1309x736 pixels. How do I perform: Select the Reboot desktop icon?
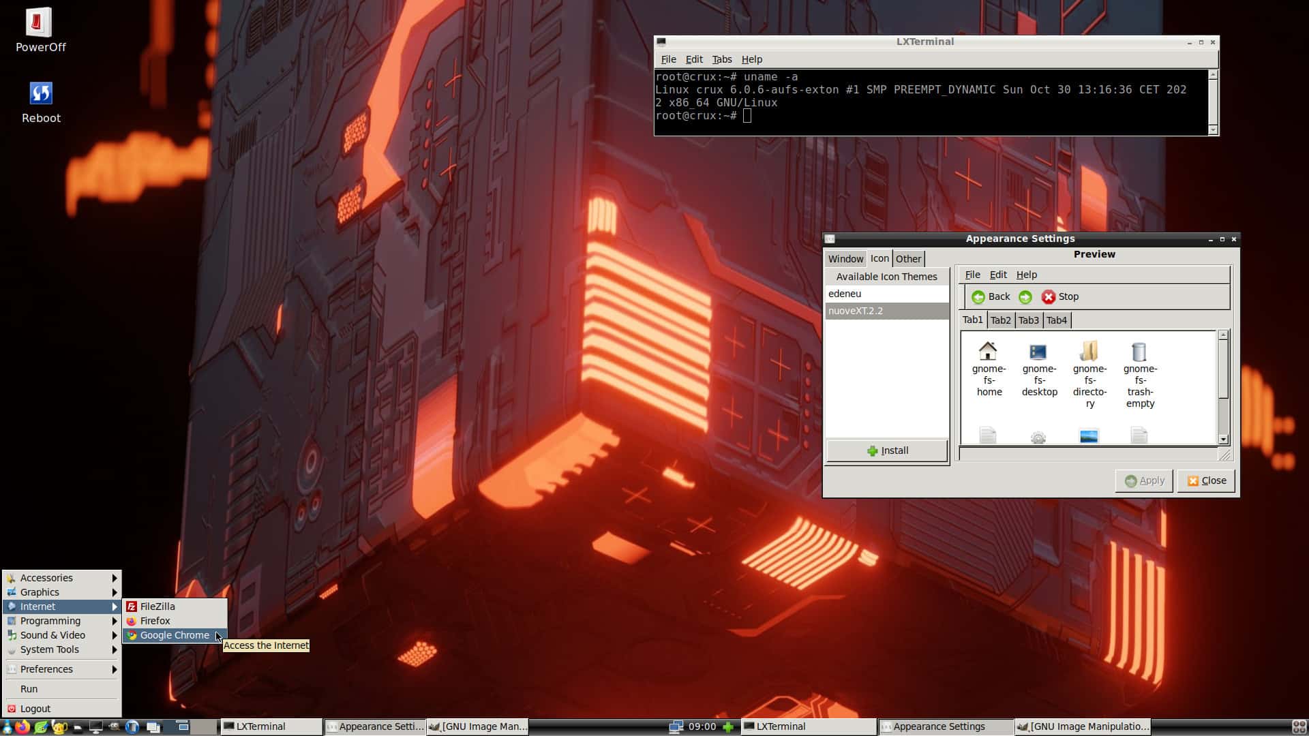point(41,102)
